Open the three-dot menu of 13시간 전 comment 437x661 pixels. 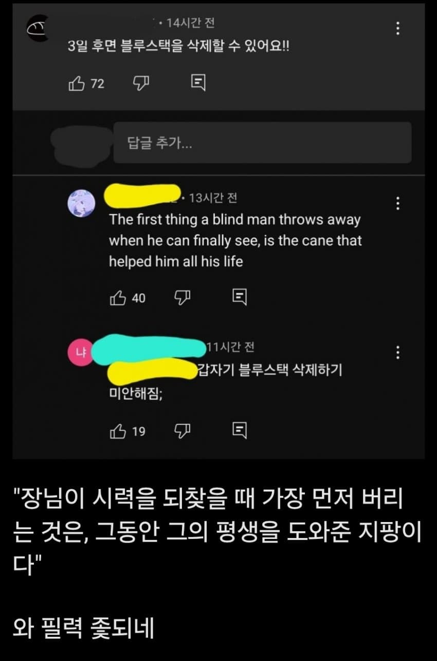tap(397, 203)
